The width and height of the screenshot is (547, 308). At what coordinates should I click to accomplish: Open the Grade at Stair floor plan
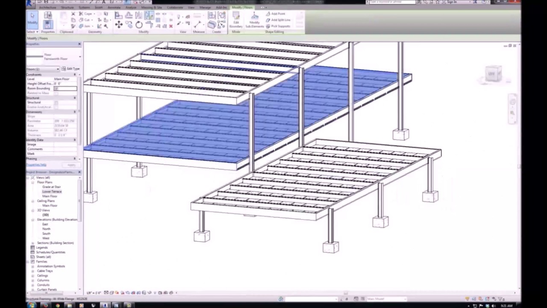pos(51,187)
